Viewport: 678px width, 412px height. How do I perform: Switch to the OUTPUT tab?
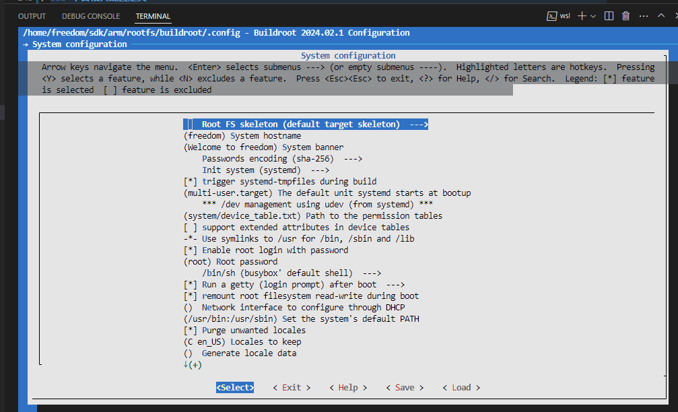click(32, 16)
